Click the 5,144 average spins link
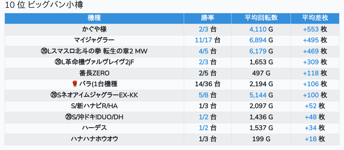Image resolution: width=344 pixels, height=150 pixels. coord(258,95)
